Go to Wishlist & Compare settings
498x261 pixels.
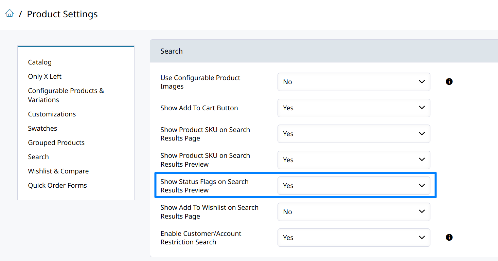point(58,171)
